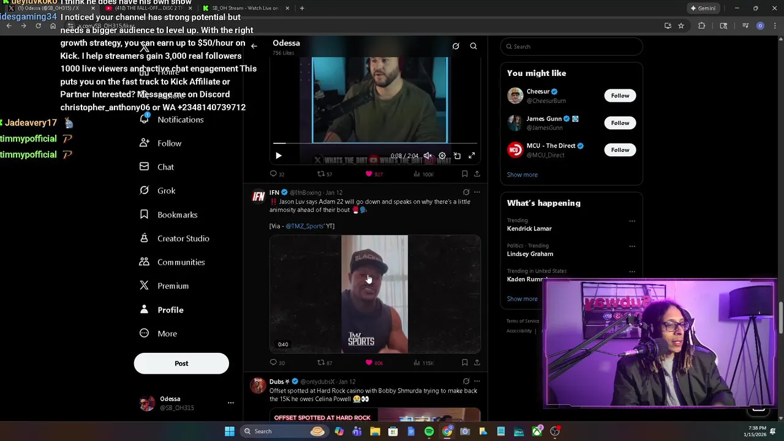This screenshot has height=441, width=784.
Task: Open the more options menu on the Dubs post
Action: click(x=477, y=382)
